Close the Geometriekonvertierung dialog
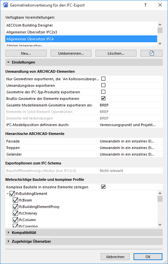This screenshot has height=264, width=168. [160, 5]
